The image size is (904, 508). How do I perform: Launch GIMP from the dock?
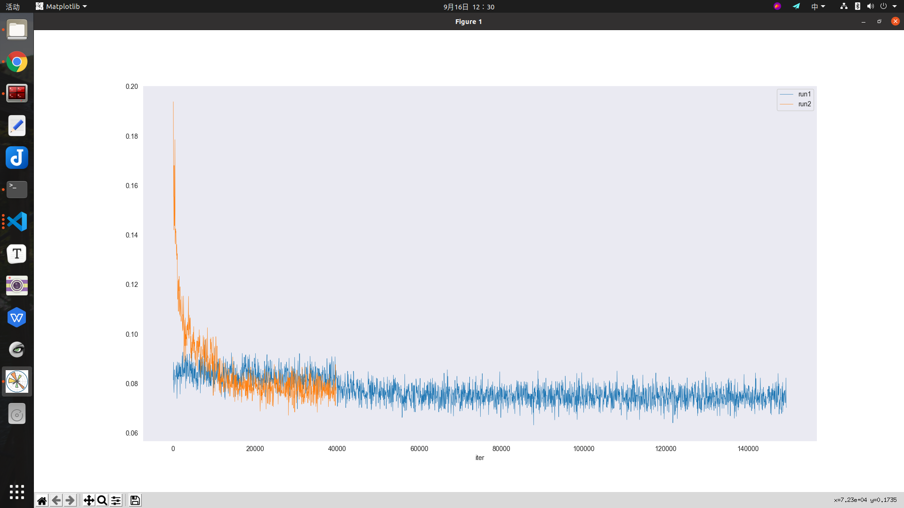click(x=16, y=349)
